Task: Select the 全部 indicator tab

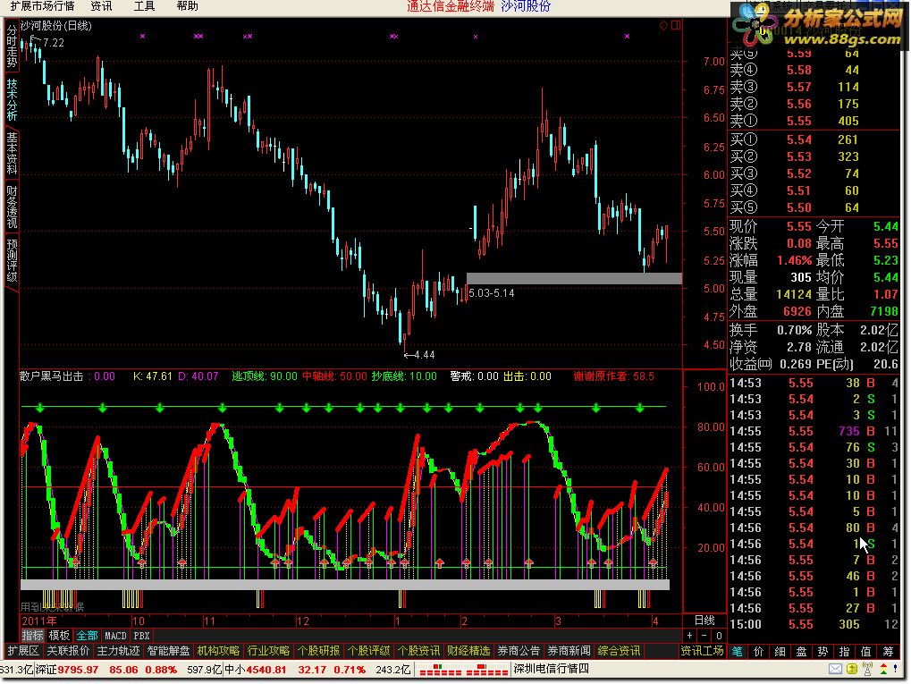Action: [x=87, y=636]
